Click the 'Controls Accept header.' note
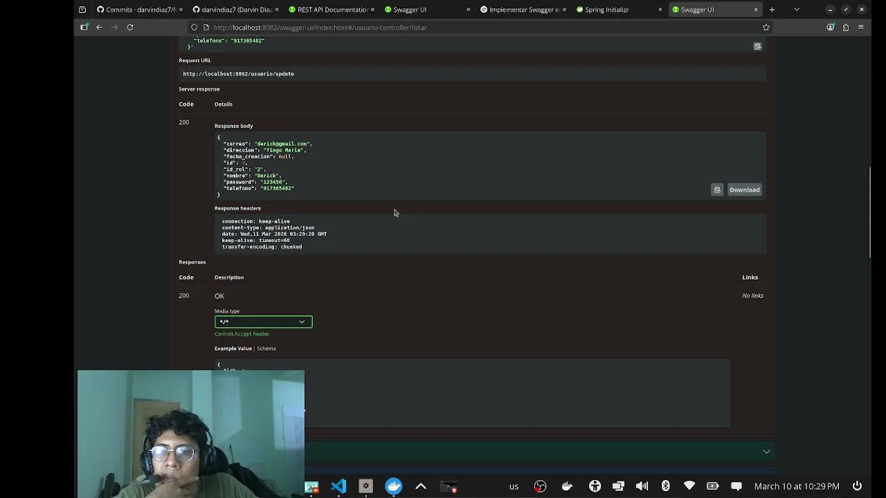 242,334
